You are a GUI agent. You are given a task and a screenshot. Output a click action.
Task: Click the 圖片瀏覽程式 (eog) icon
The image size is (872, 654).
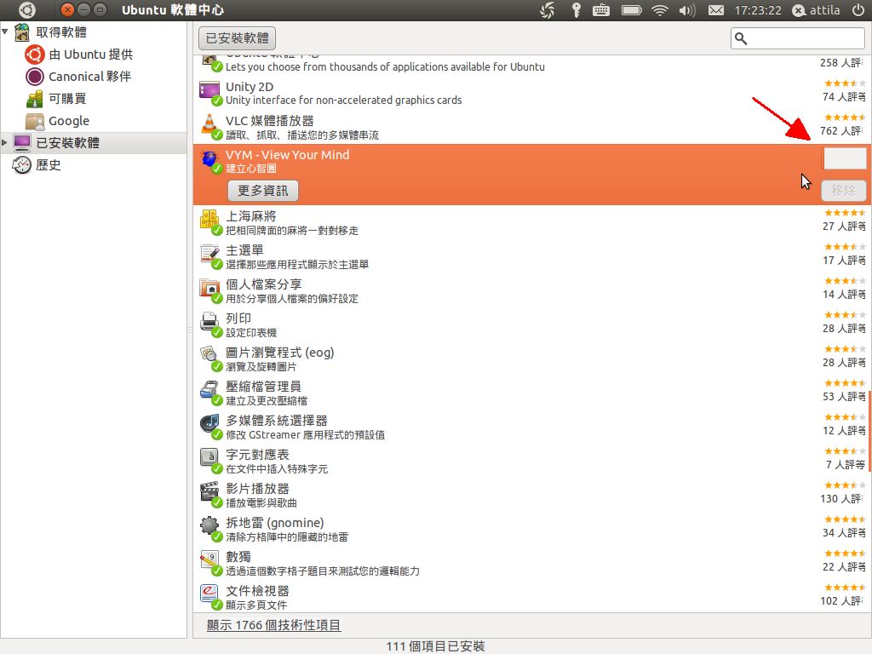pyautogui.click(x=209, y=357)
